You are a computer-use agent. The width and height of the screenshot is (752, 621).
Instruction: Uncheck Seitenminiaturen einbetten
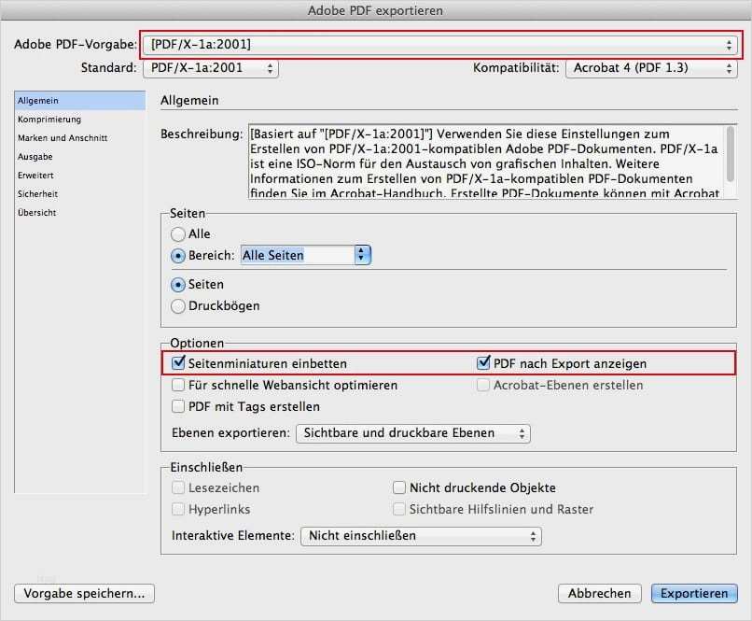[178, 363]
